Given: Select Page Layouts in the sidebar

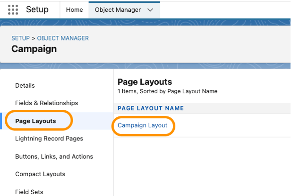Looking at the screenshot, I should tap(35, 121).
